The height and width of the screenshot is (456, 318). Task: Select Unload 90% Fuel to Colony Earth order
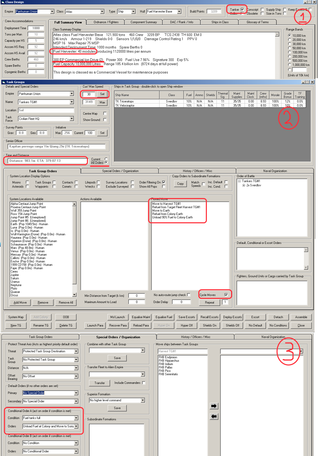(173, 217)
